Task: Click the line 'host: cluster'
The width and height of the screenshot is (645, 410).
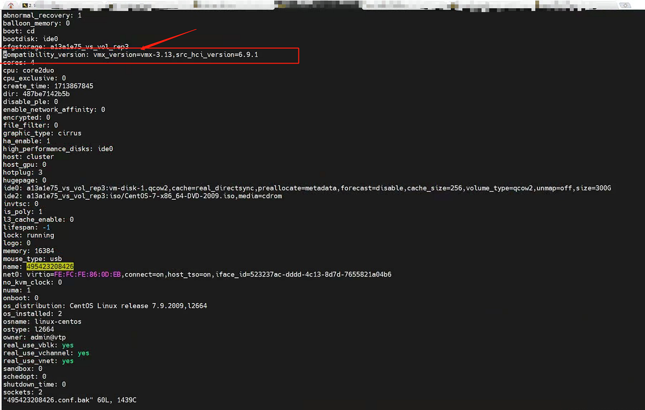Action: coord(29,156)
